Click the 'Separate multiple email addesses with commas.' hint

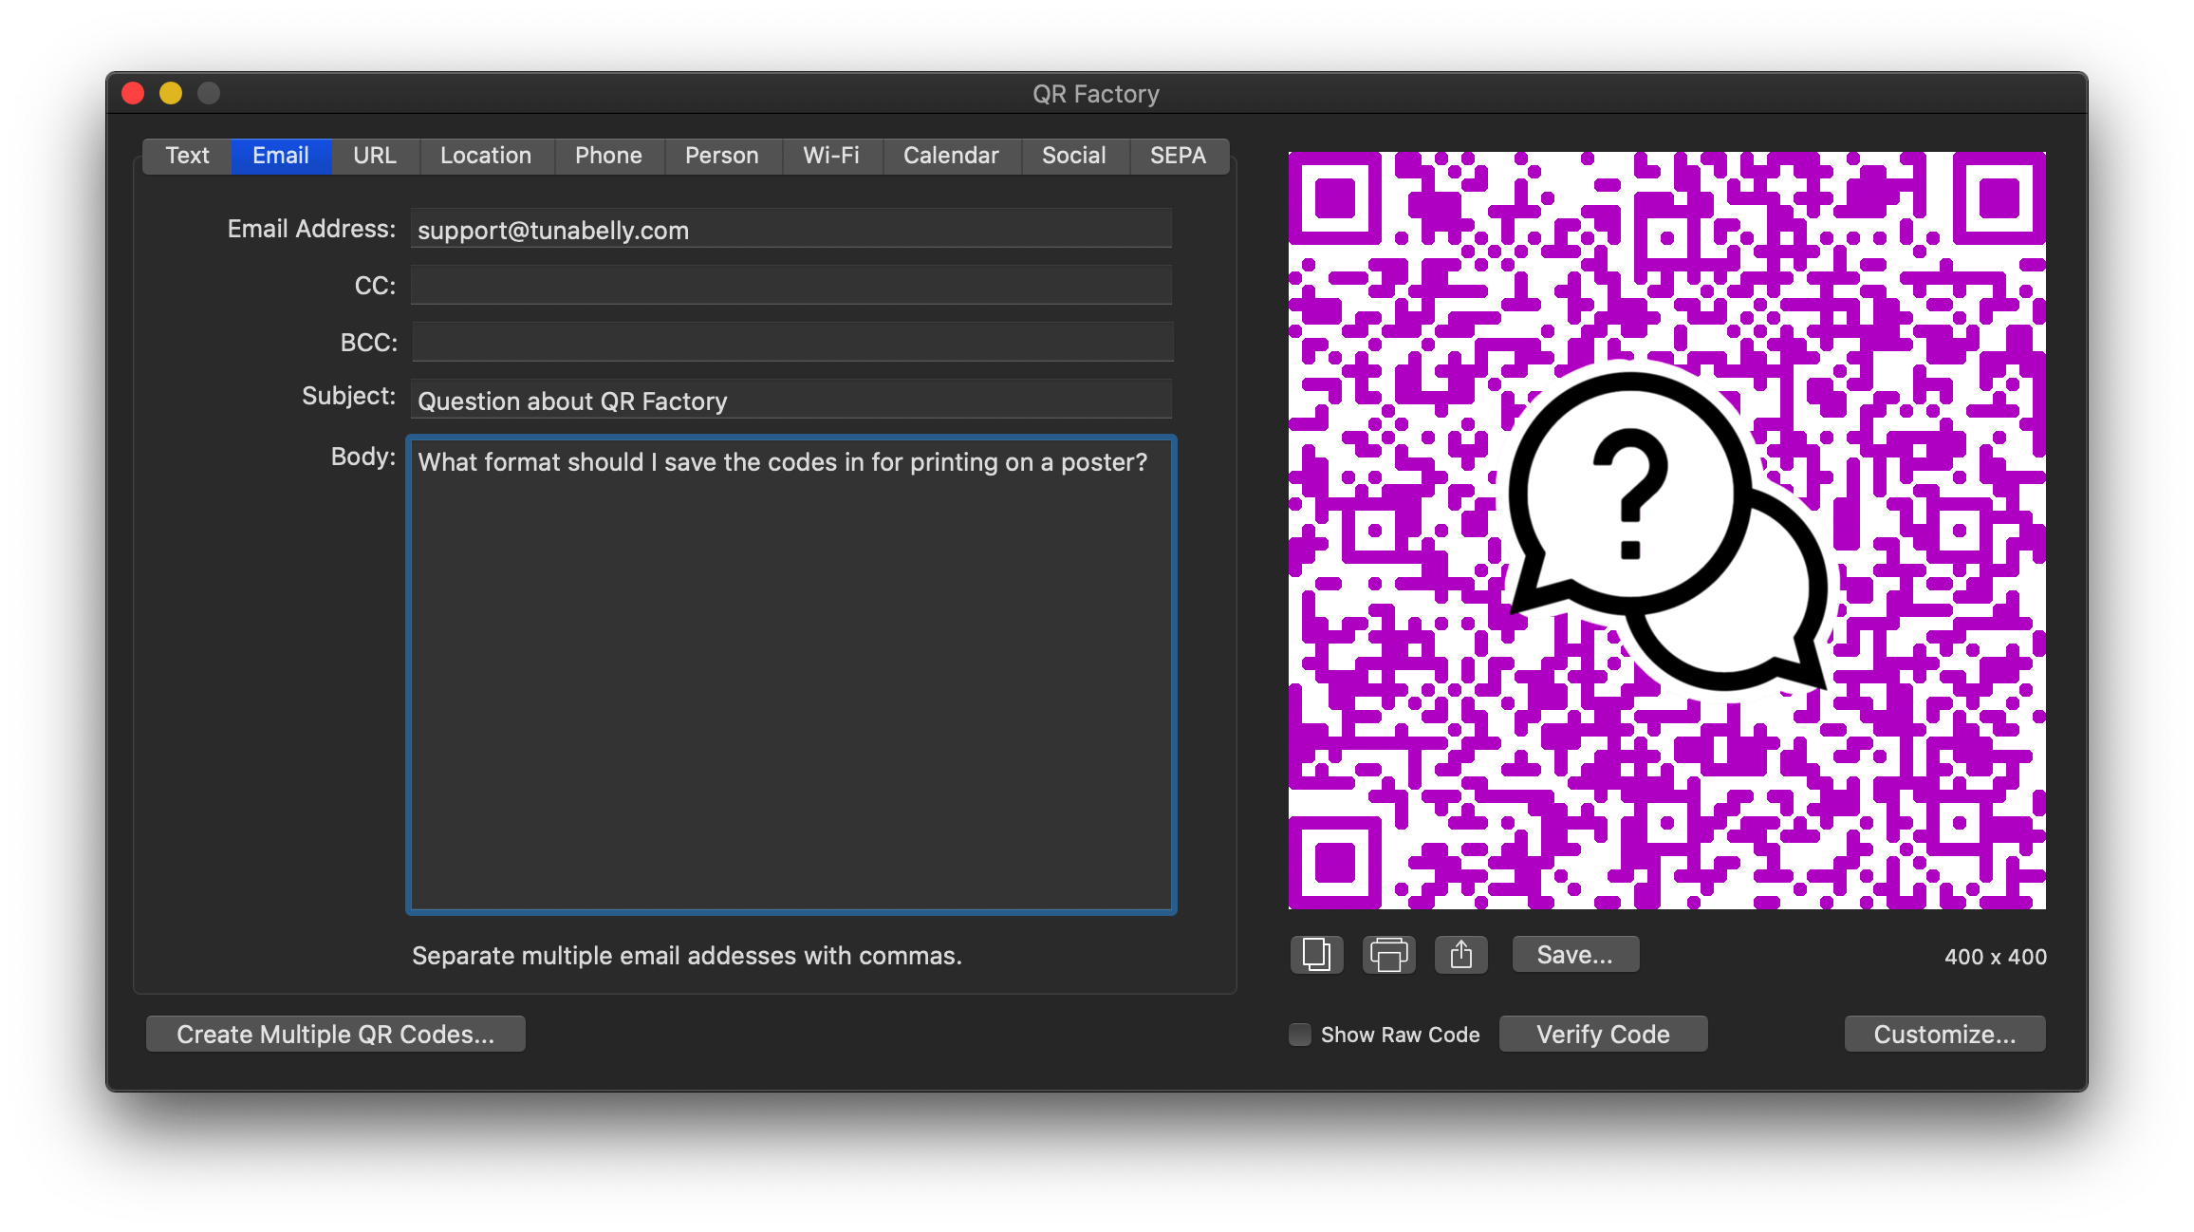coord(687,956)
